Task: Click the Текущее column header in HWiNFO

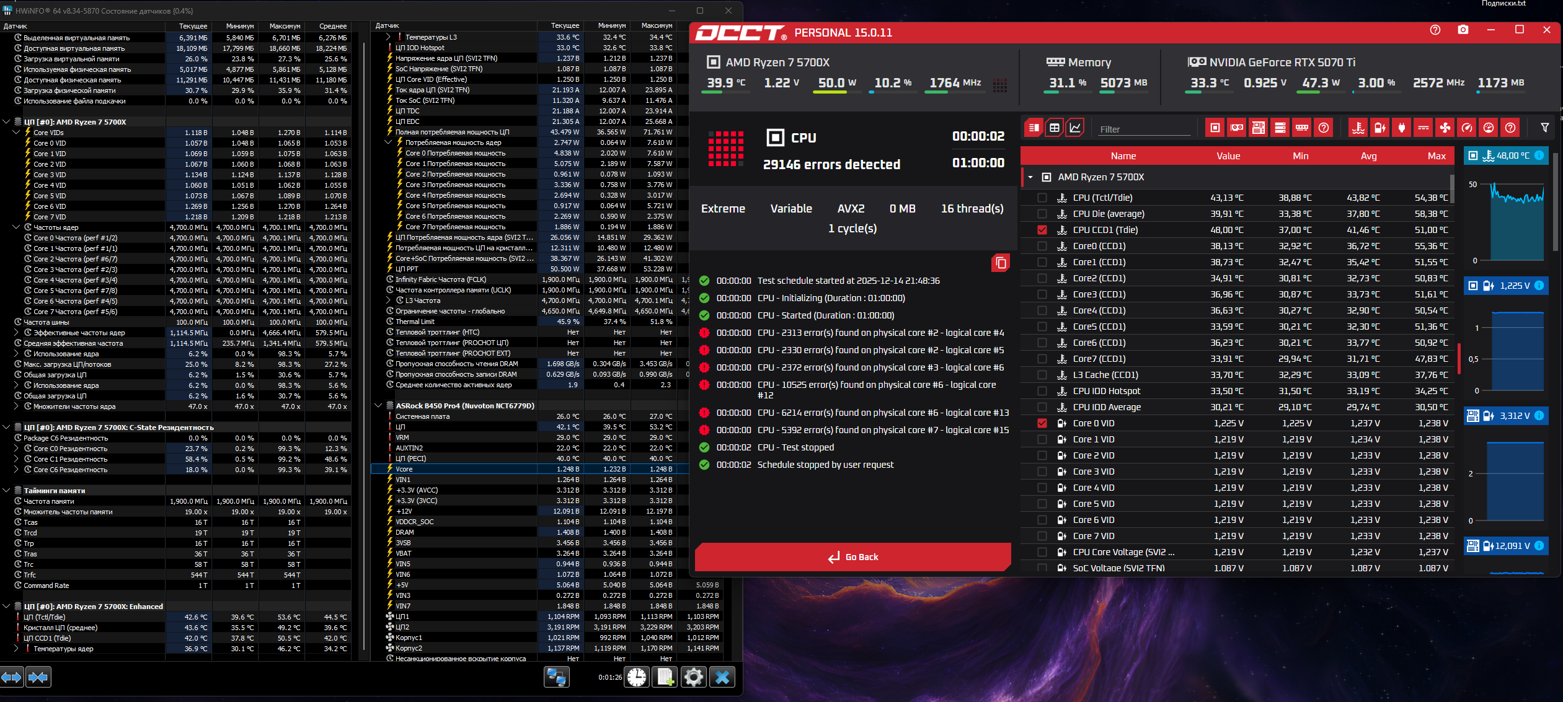Action: pos(193,26)
